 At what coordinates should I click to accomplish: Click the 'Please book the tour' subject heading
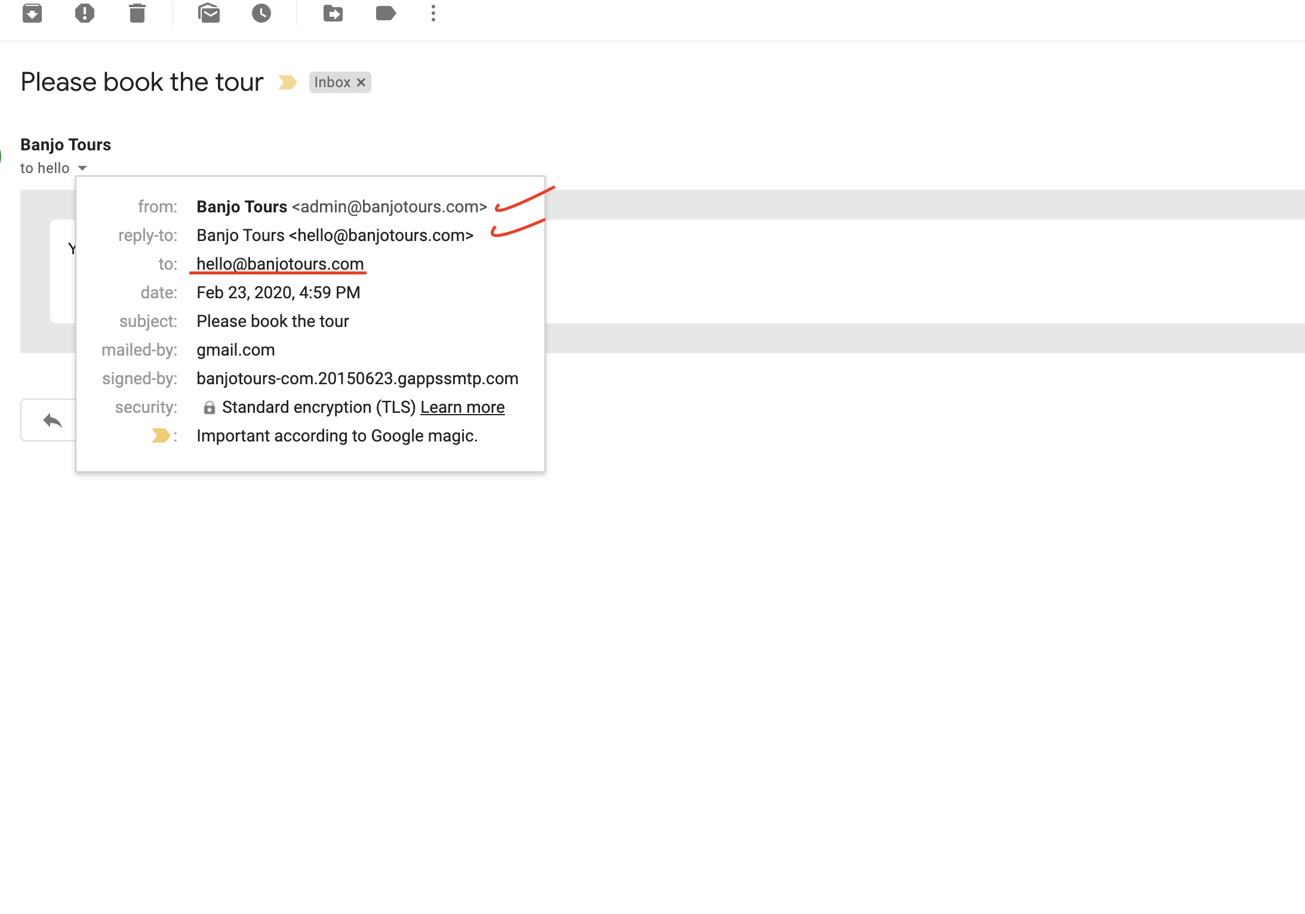(x=142, y=82)
